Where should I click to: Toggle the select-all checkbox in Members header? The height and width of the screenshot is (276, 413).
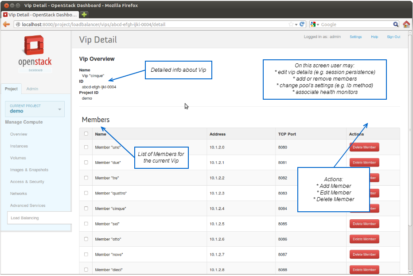point(86,134)
